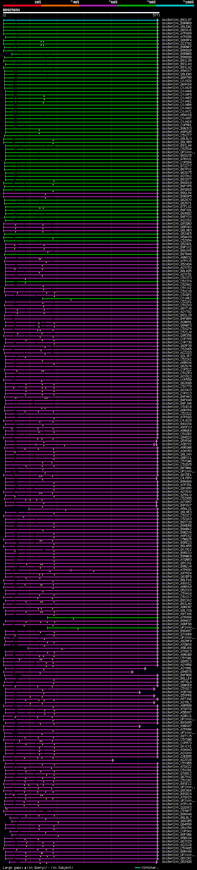Open hit UniRef100_A7P686
197x870 pixels.
[x=177, y=37]
